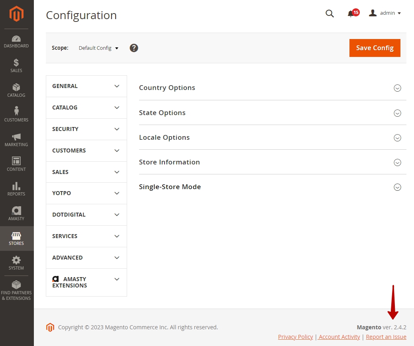Click the Save Config button

pyautogui.click(x=375, y=48)
